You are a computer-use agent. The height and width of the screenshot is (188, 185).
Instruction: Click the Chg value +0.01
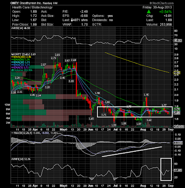[168, 16]
